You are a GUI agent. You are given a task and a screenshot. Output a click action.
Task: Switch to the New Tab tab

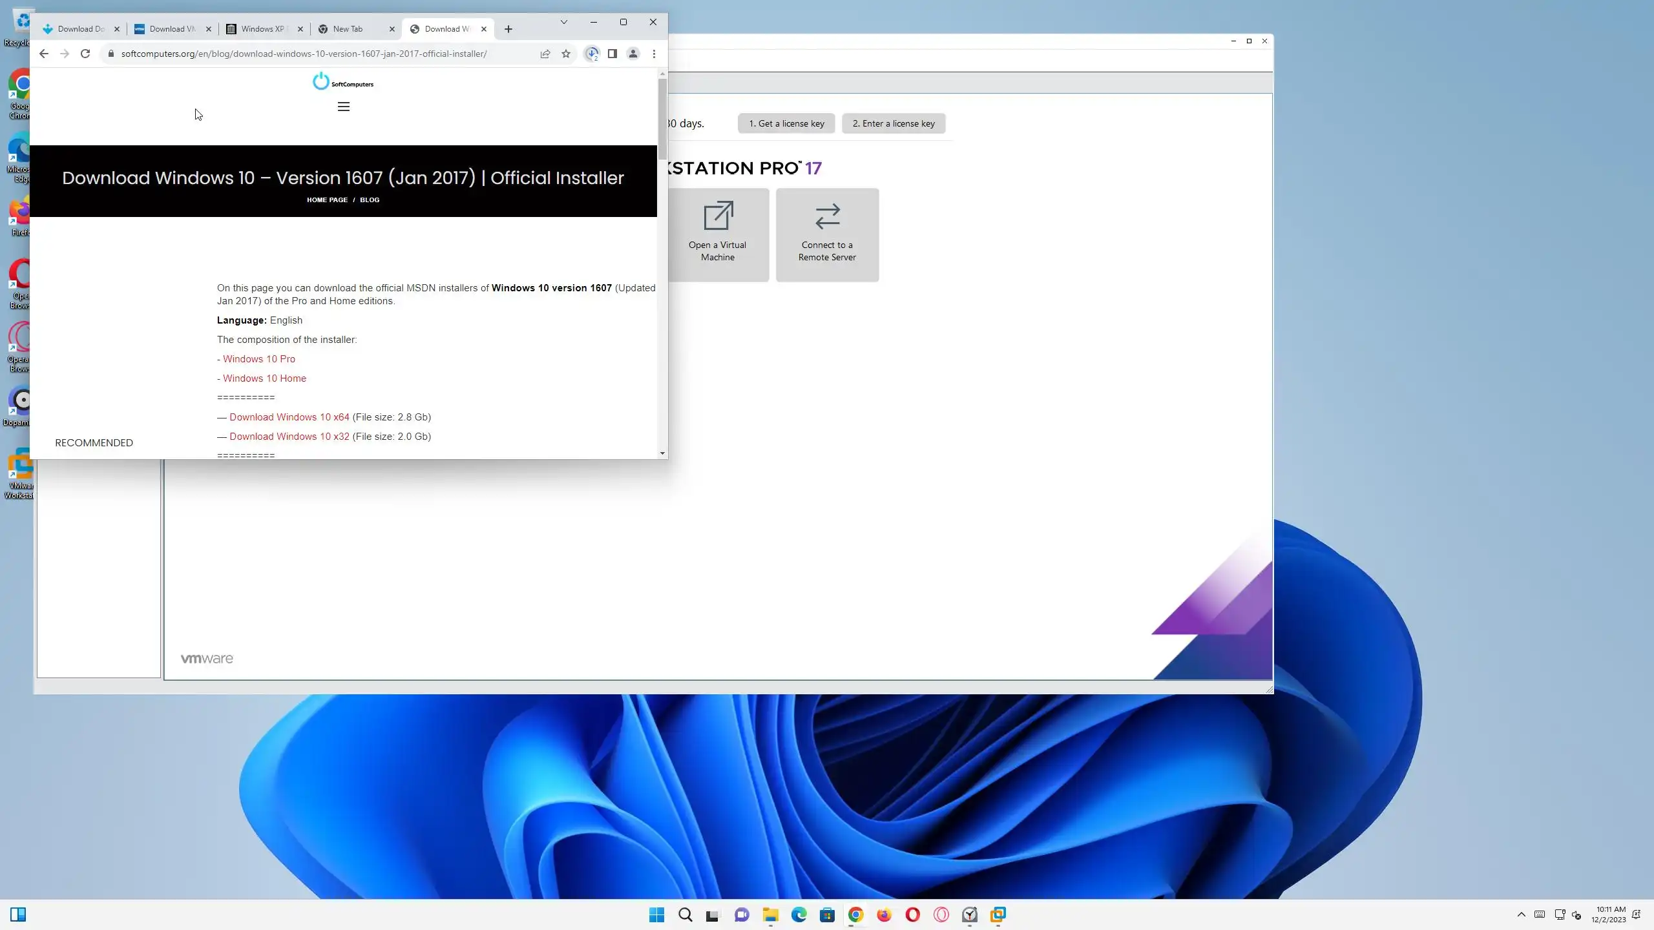point(349,29)
